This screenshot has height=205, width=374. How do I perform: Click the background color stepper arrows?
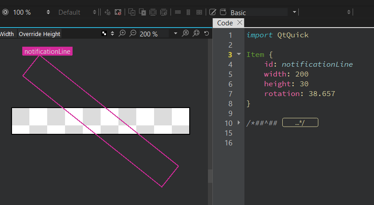(112, 33)
